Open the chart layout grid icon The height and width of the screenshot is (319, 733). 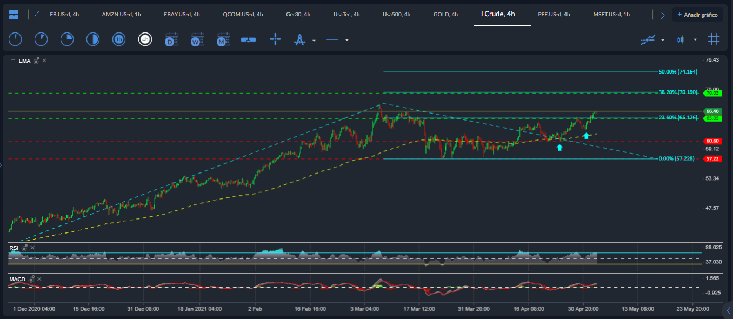[14, 15]
